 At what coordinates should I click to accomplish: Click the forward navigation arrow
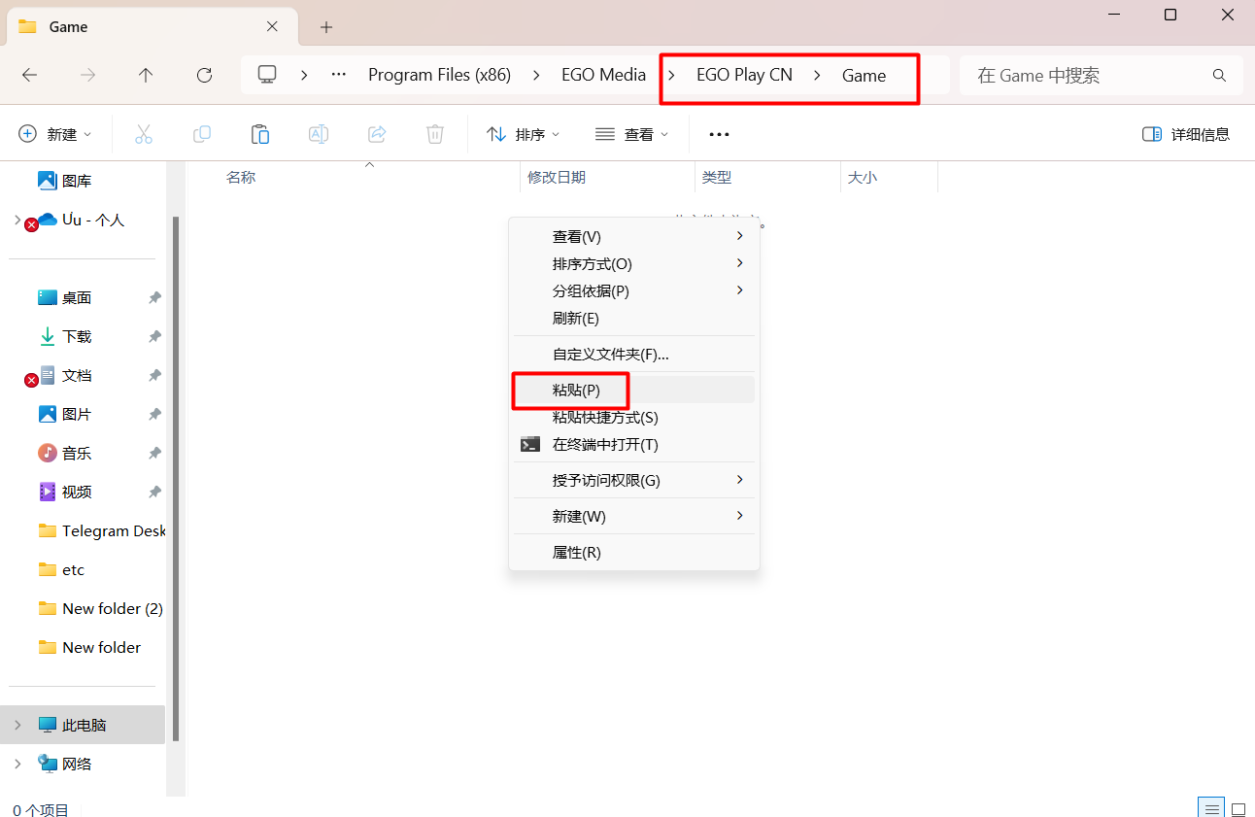tap(87, 75)
